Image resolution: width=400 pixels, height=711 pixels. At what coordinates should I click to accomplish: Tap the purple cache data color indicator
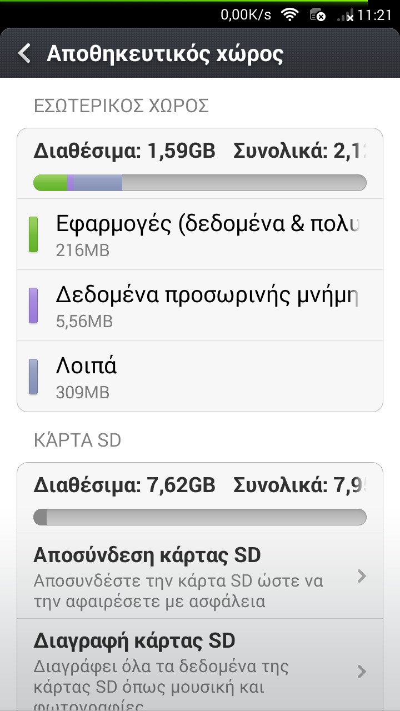tap(33, 306)
